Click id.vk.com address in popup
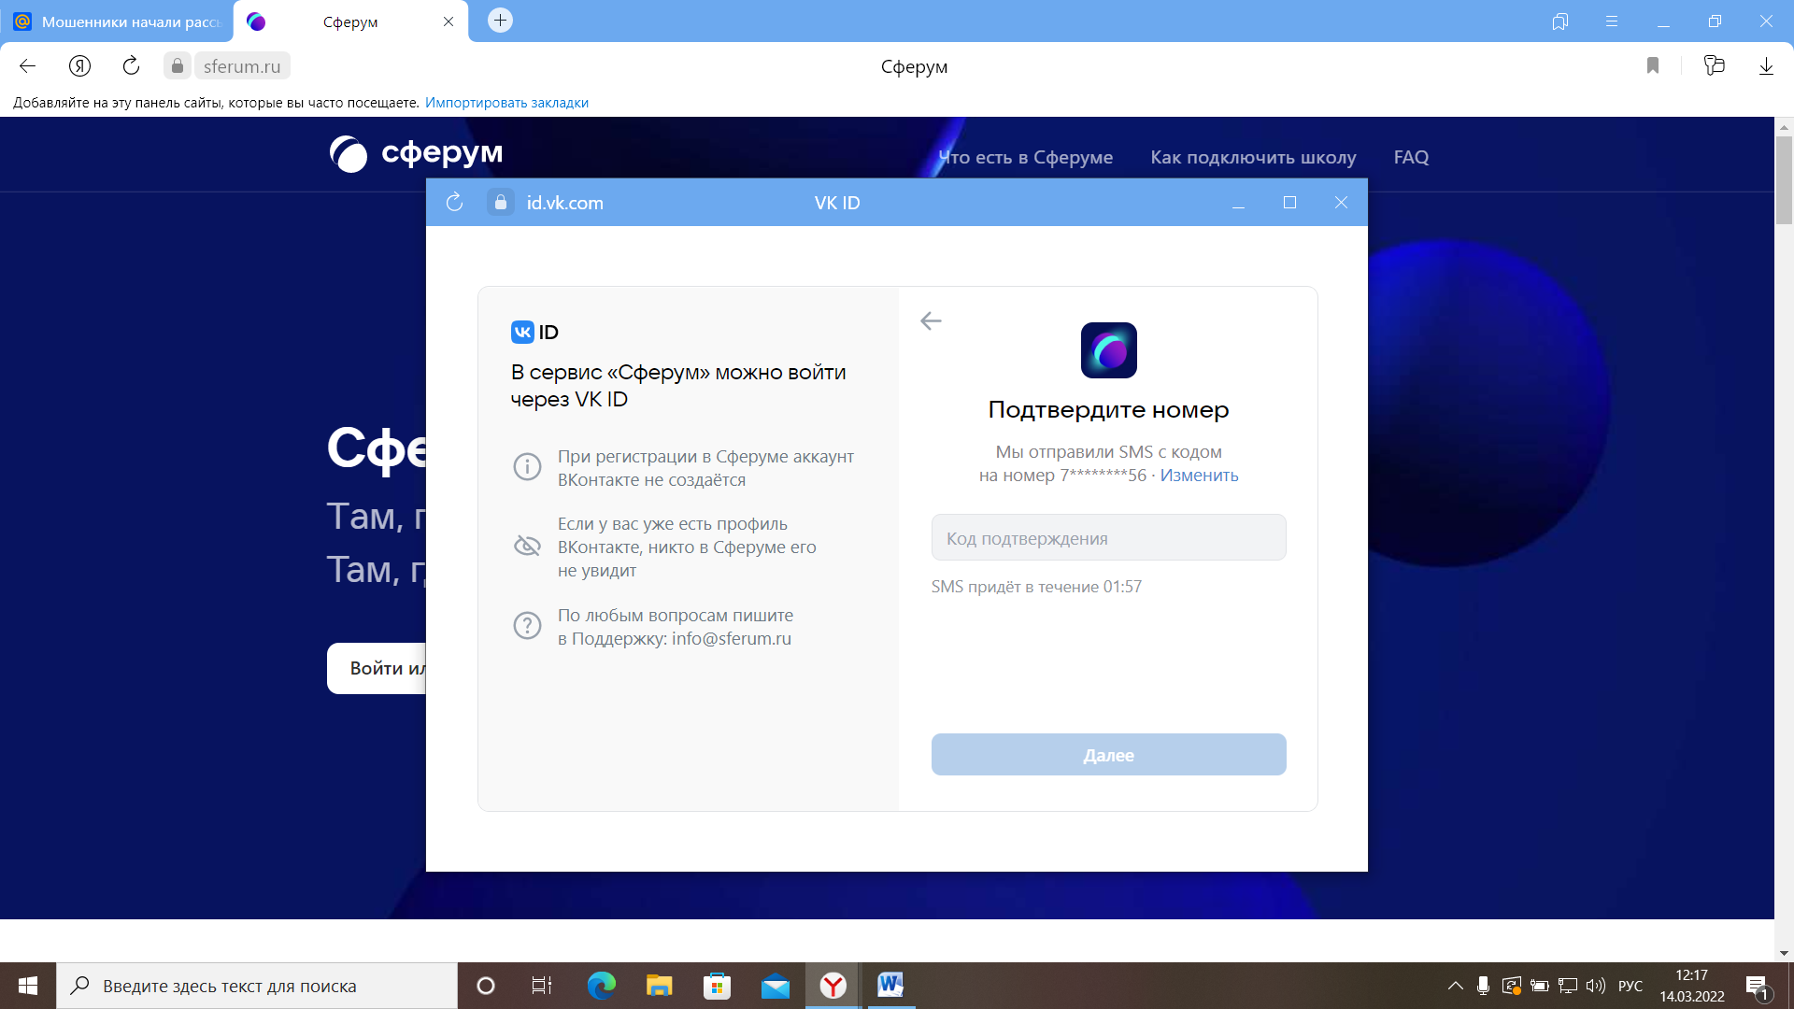1794x1009 pixels. [565, 203]
